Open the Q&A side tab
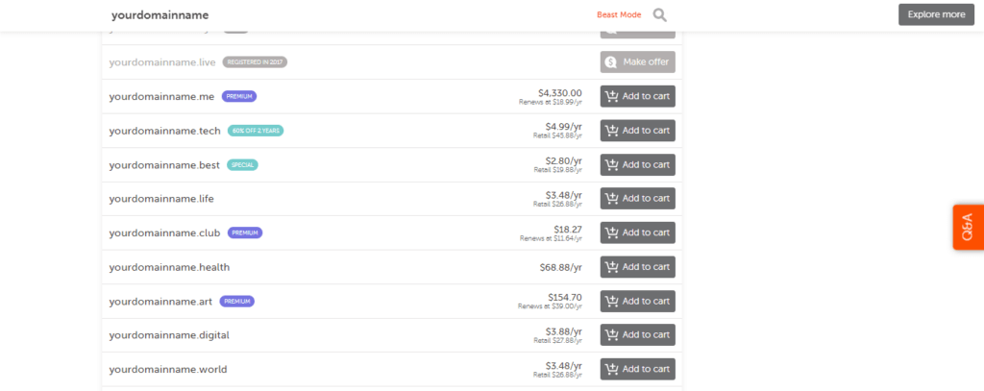The image size is (984, 391). (968, 227)
